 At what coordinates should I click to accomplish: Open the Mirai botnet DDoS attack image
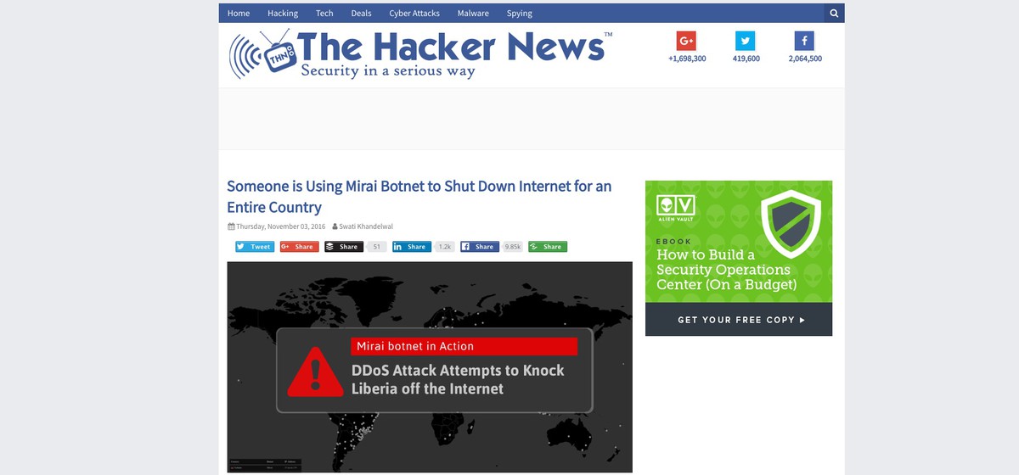coord(430,366)
